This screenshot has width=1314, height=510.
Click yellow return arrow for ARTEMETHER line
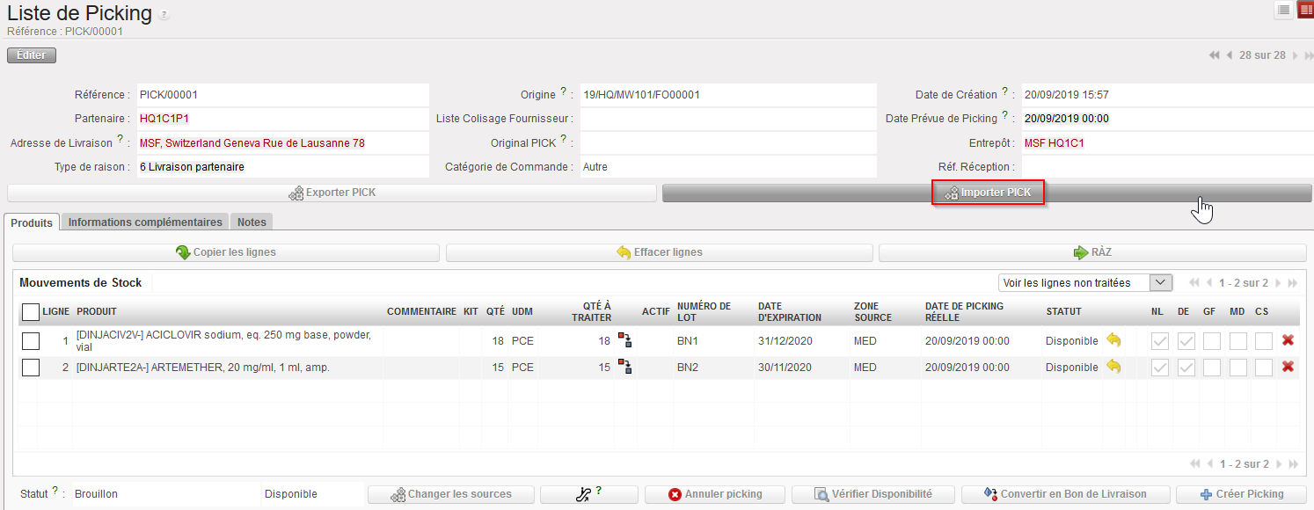click(1113, 367)
